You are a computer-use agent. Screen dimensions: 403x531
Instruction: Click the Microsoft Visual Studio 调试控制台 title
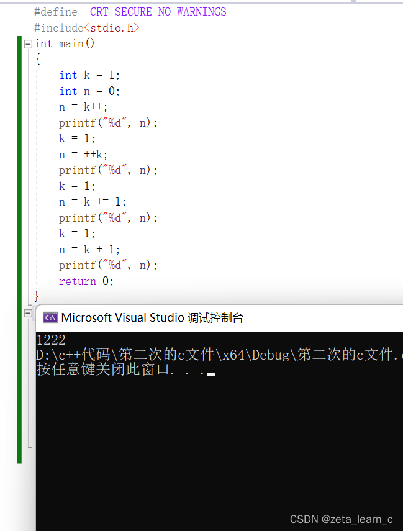coord(152,317)
